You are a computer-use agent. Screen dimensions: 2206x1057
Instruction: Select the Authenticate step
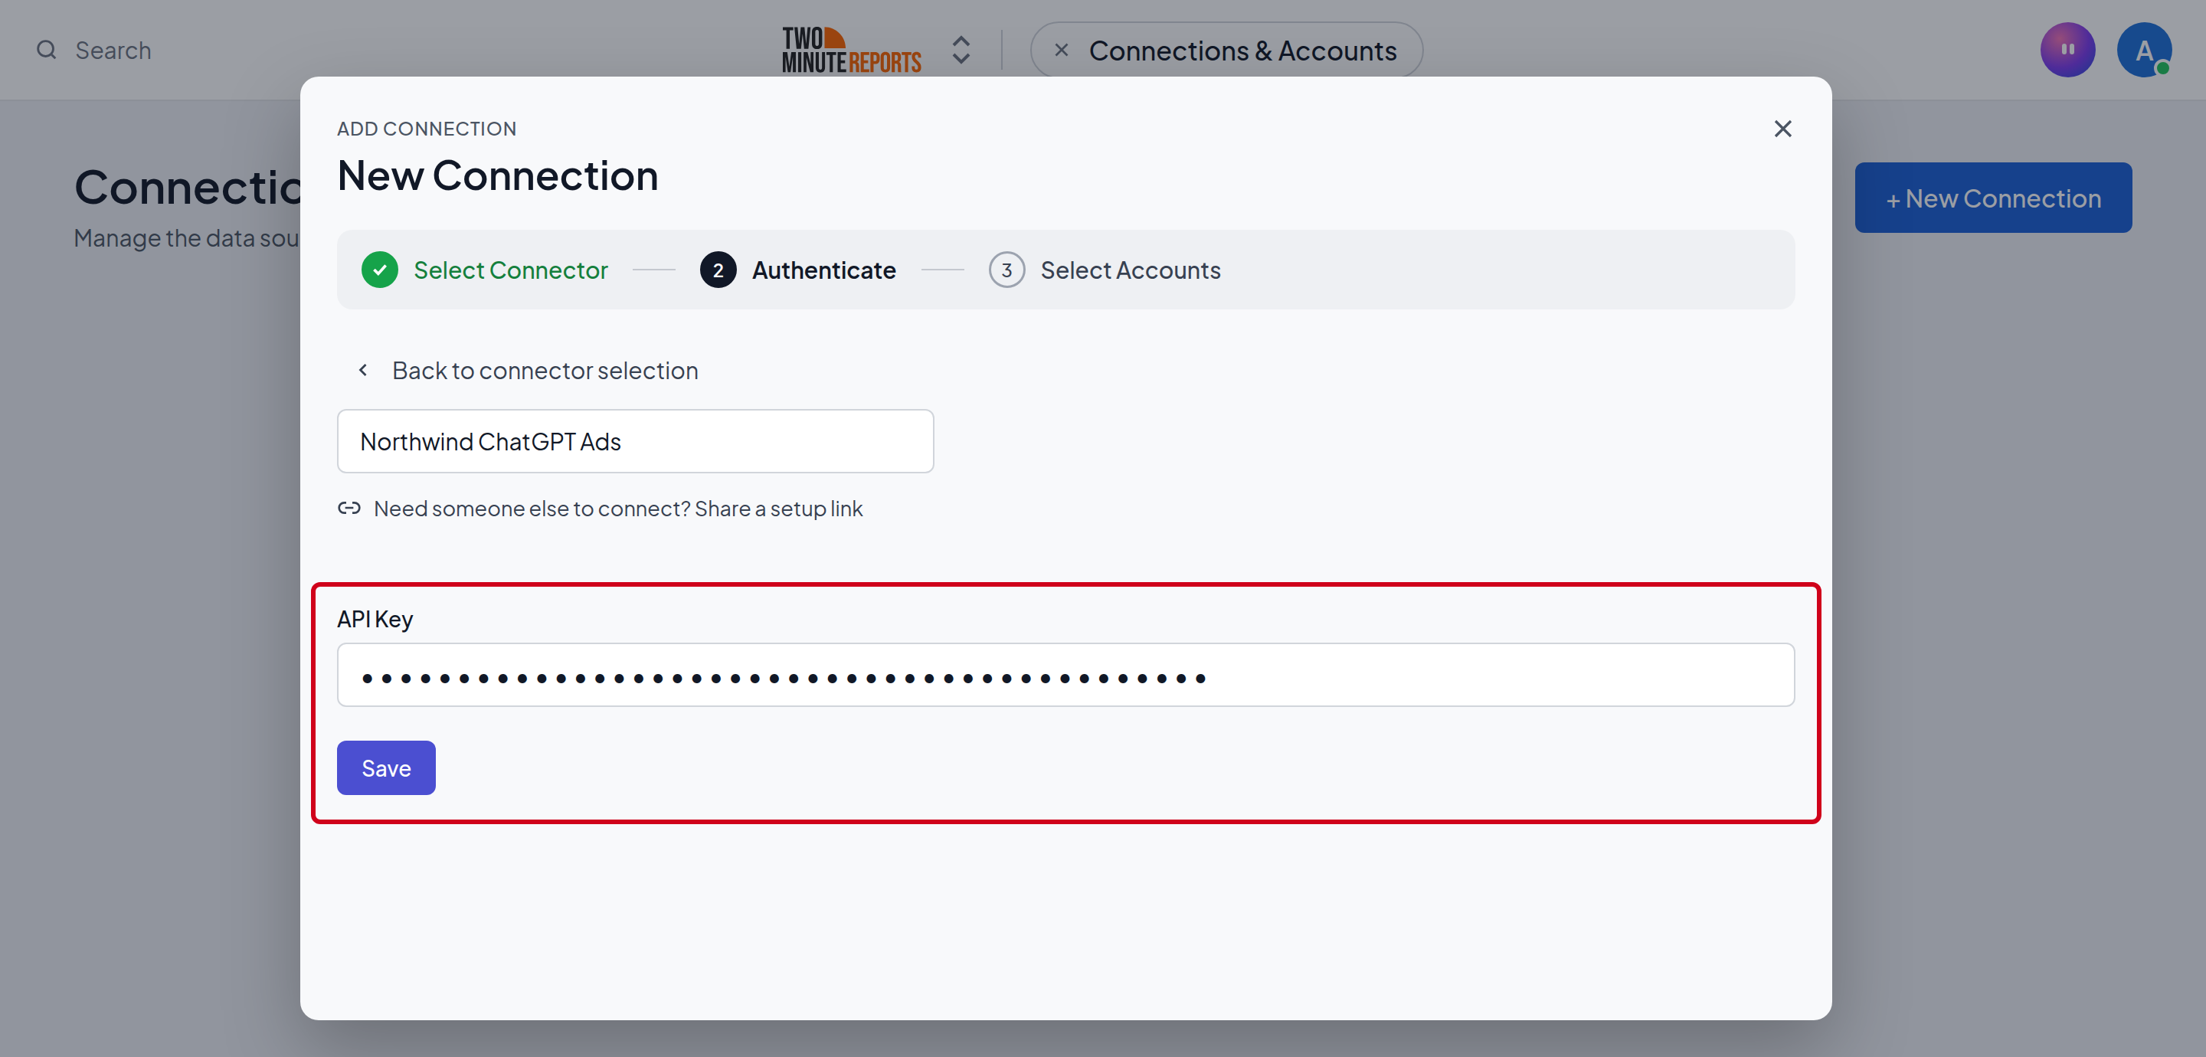coord(798,270)
